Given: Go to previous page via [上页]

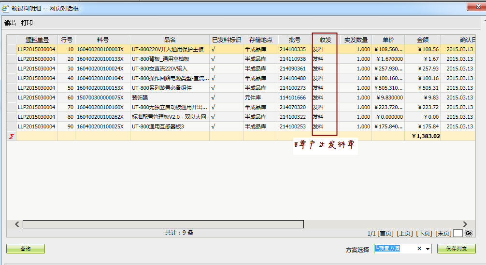Looking at the screenshot, I should point(404,234).
